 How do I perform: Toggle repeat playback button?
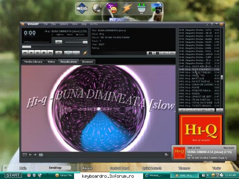(76, 53)
